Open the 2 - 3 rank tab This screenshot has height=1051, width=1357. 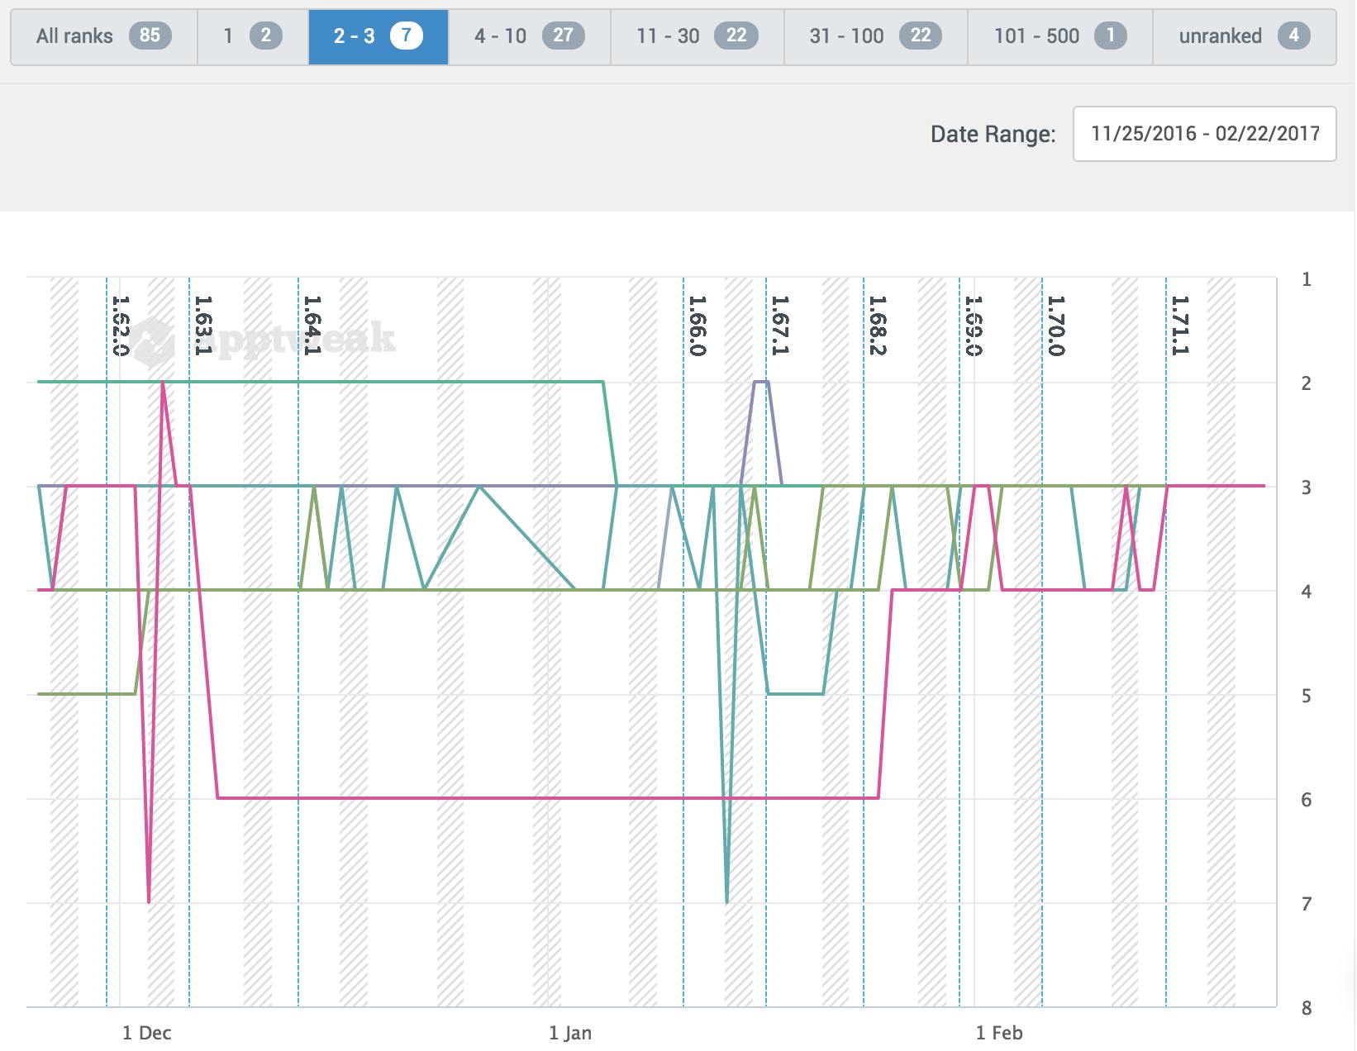point(378,36)
